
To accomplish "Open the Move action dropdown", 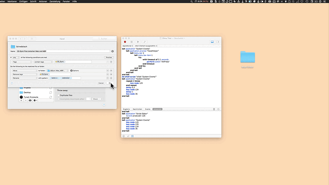I will point(24,71).
